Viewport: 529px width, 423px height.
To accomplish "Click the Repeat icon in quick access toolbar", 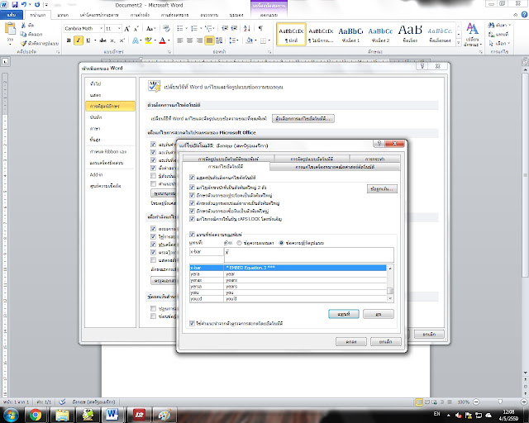I will [37, 5].
